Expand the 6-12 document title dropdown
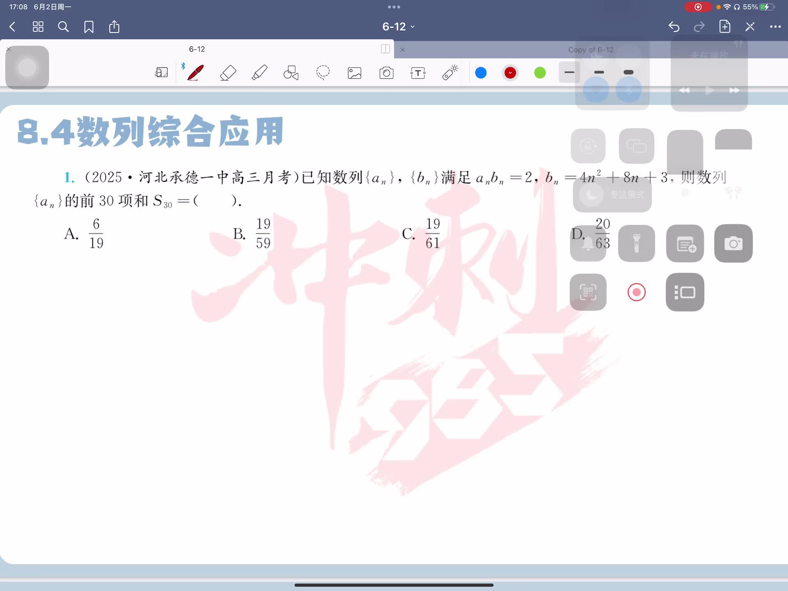This screenshot has width=788, height=591. point(398,27)
